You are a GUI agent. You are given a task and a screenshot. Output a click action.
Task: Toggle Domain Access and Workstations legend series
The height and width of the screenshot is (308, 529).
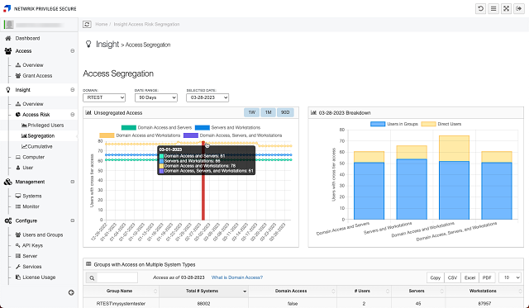coord(140,135)
